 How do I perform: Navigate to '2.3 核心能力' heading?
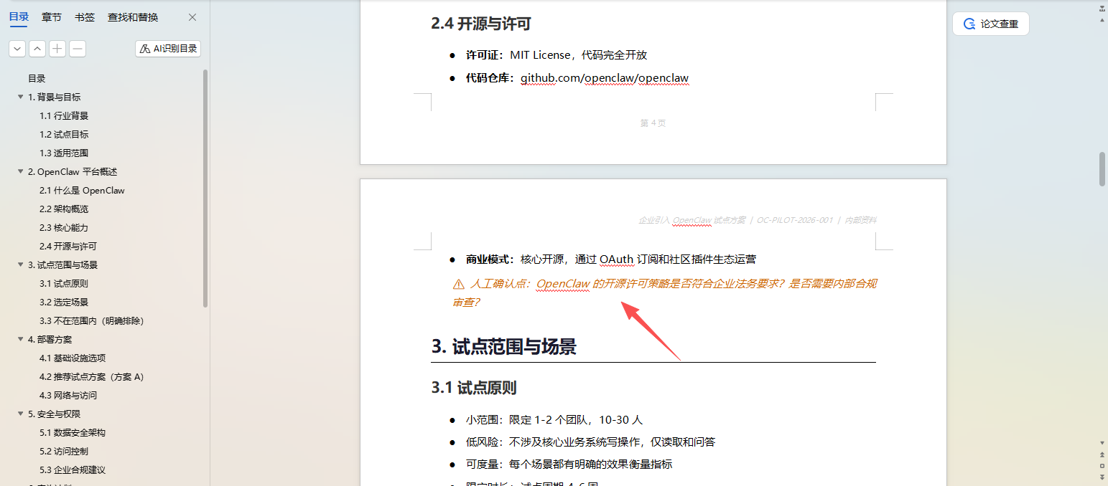click(x=64, y=228)
